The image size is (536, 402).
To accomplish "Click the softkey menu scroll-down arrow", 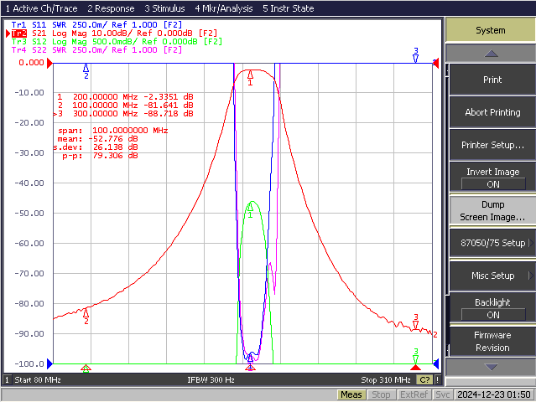I will point(491,367).
